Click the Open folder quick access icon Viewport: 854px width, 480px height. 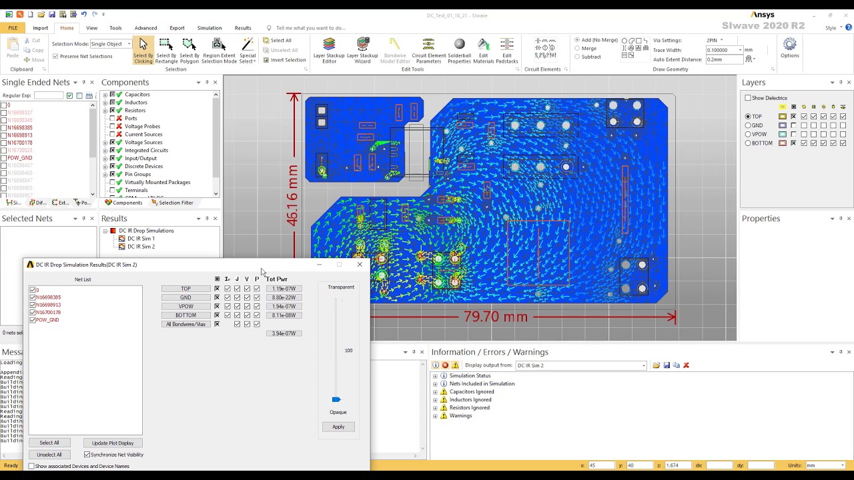[x=41, y=14]
